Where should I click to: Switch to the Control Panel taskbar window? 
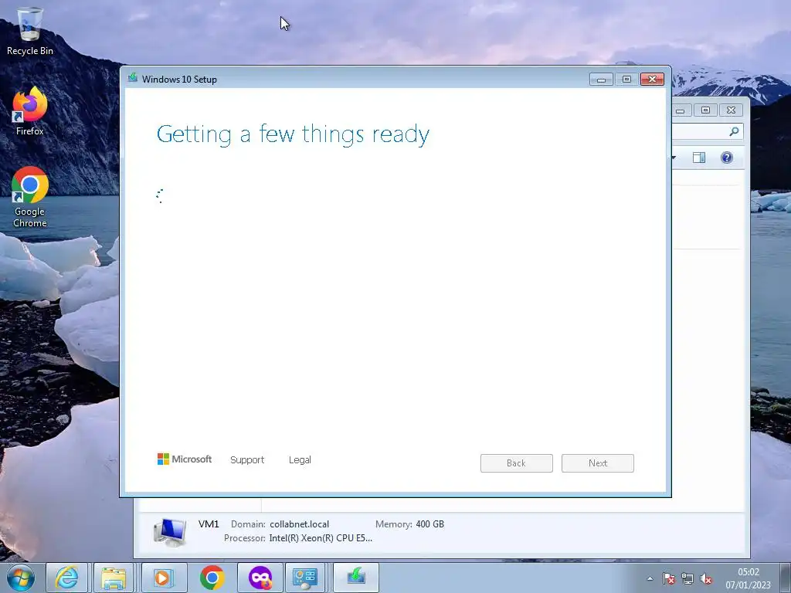point(305,578)
